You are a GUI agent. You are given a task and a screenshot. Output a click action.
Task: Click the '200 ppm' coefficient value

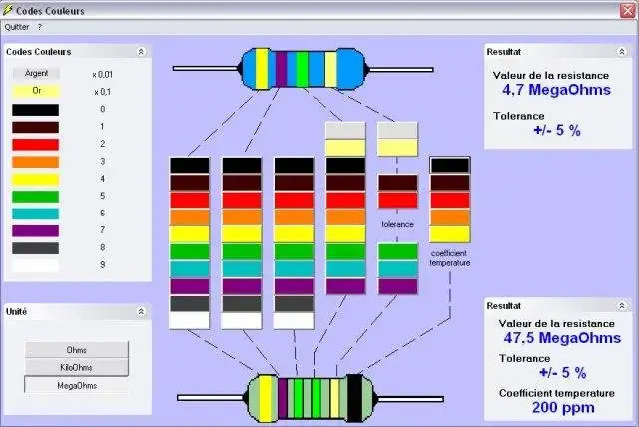point(563,407)
